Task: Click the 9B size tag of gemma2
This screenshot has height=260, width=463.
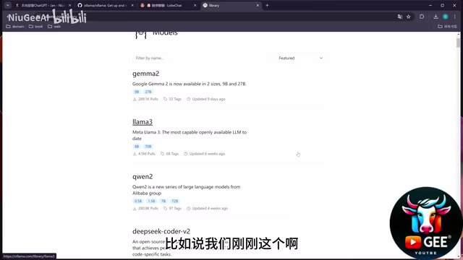Action: click(137, 92)
